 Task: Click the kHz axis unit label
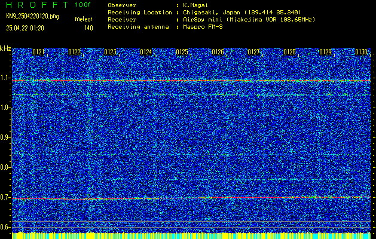tap(5, 48)
